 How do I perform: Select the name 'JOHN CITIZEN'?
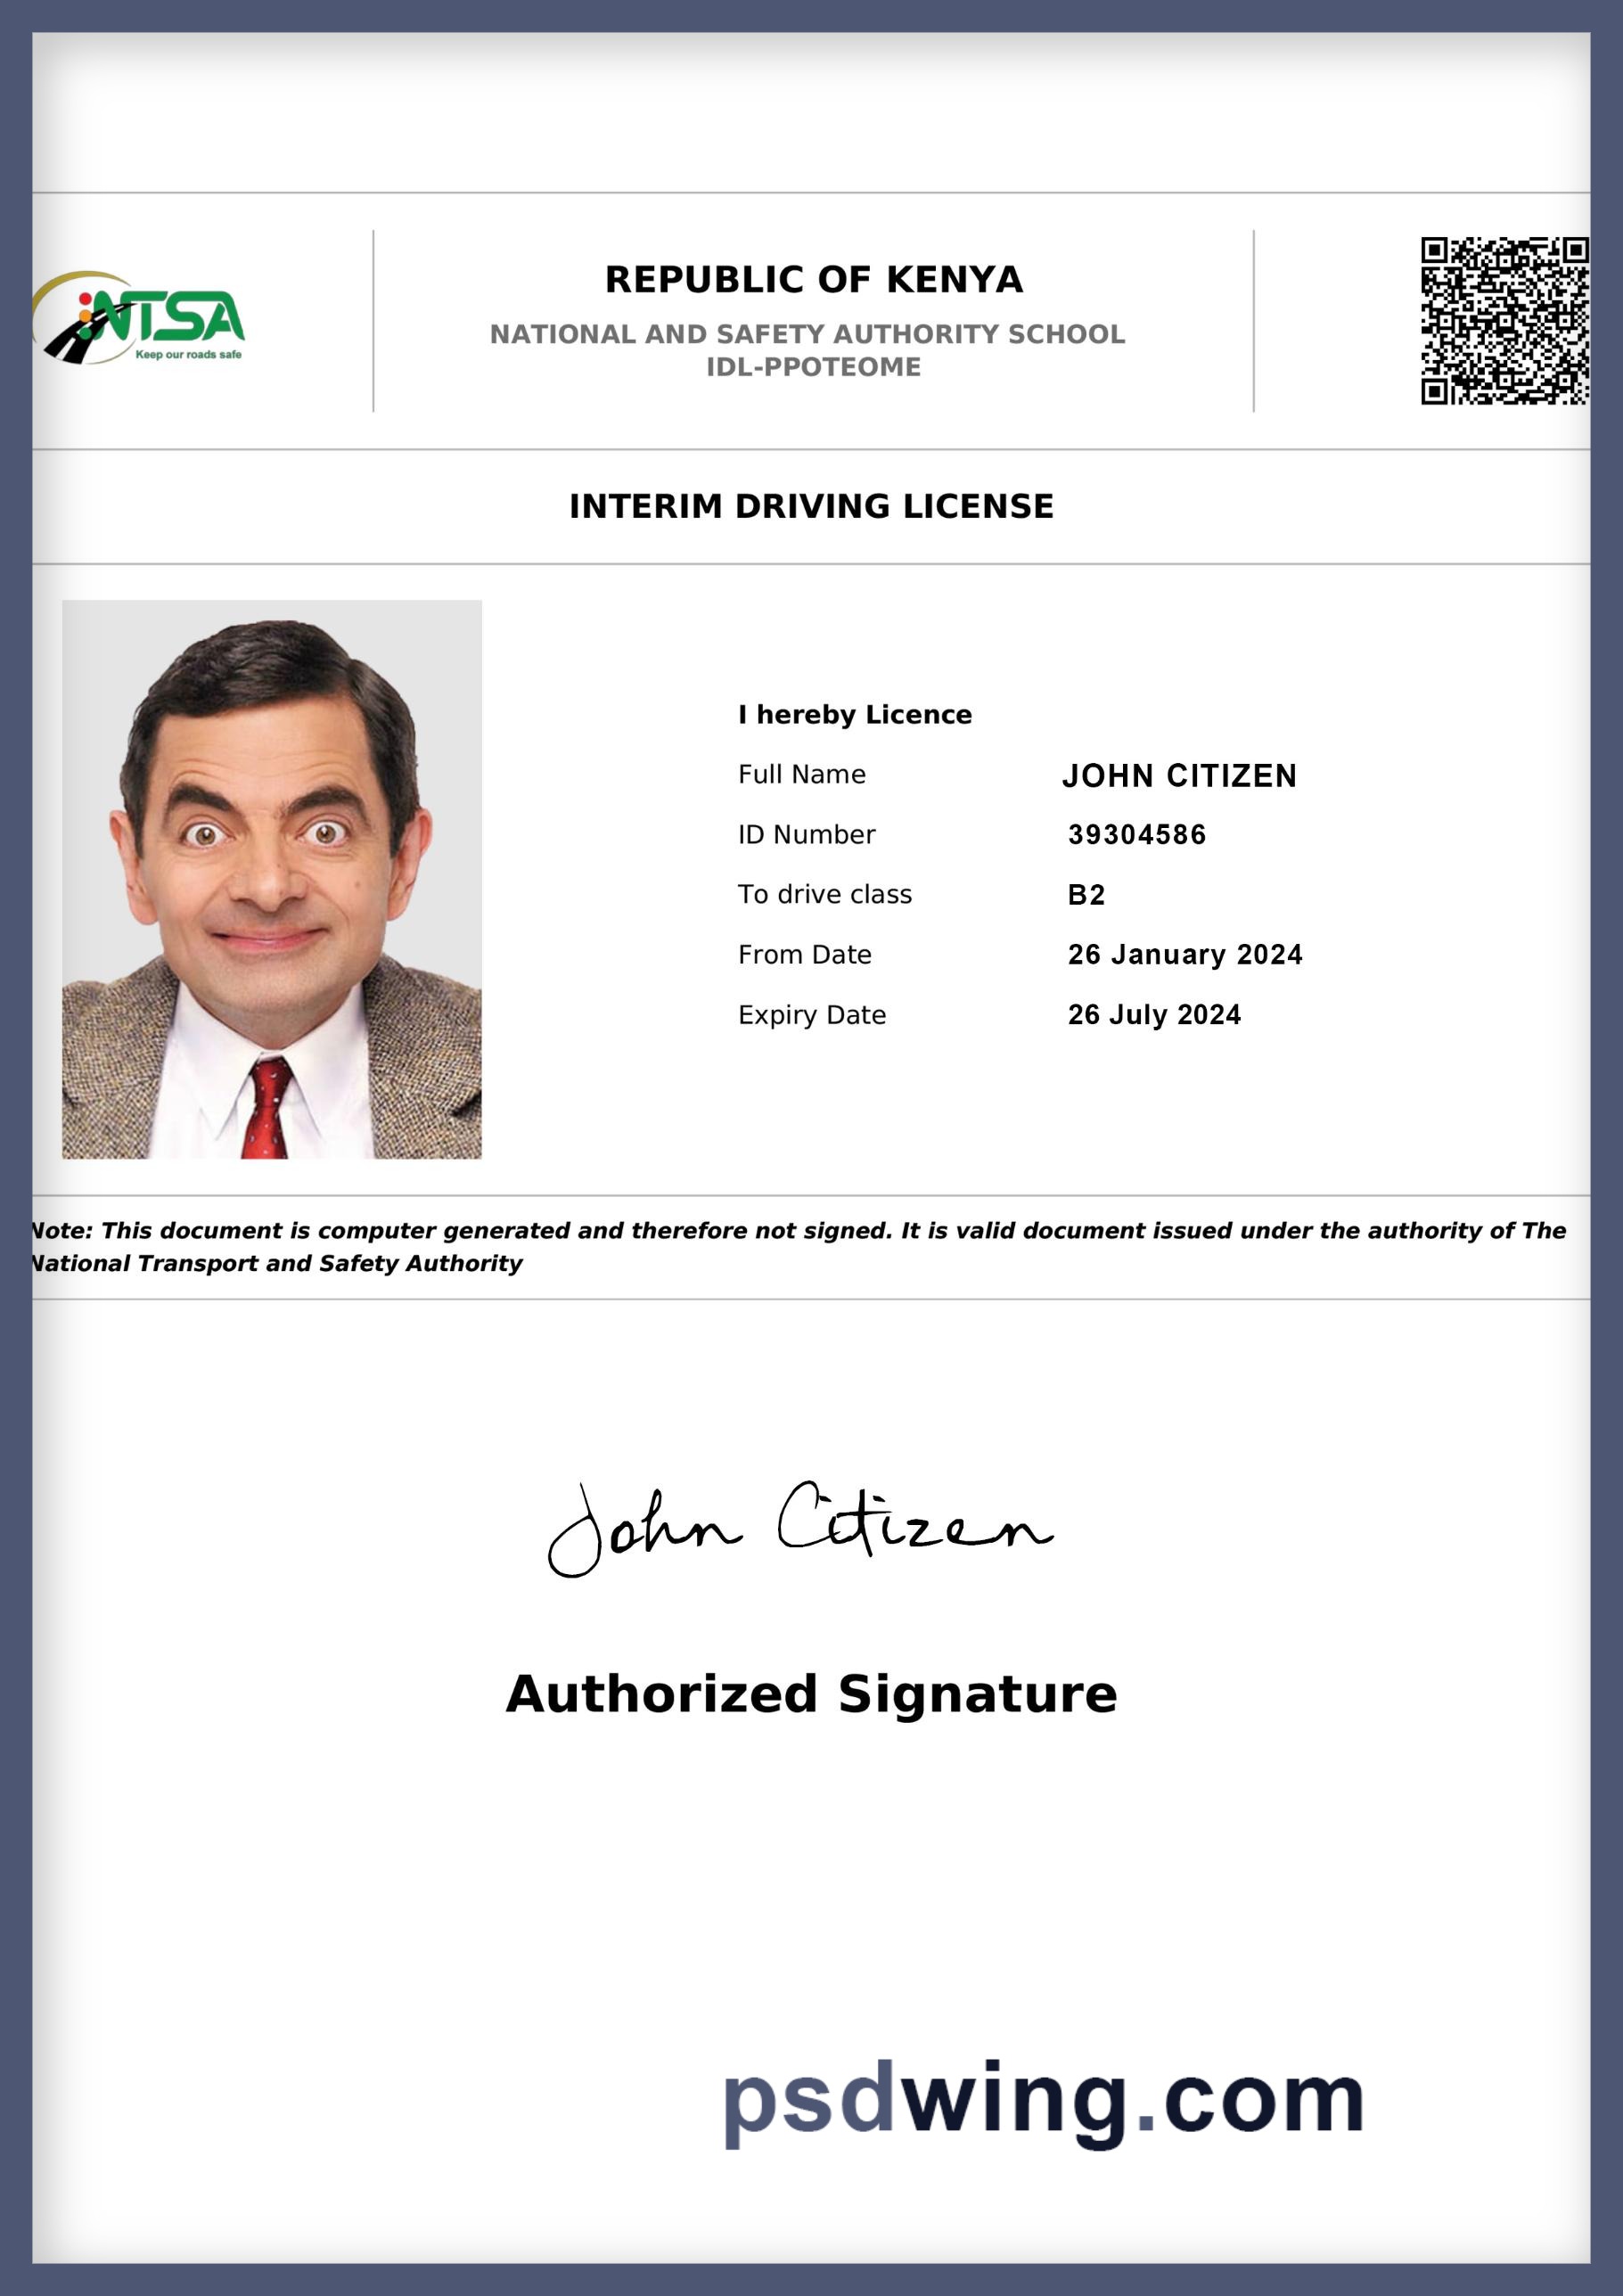(1180, 775)
